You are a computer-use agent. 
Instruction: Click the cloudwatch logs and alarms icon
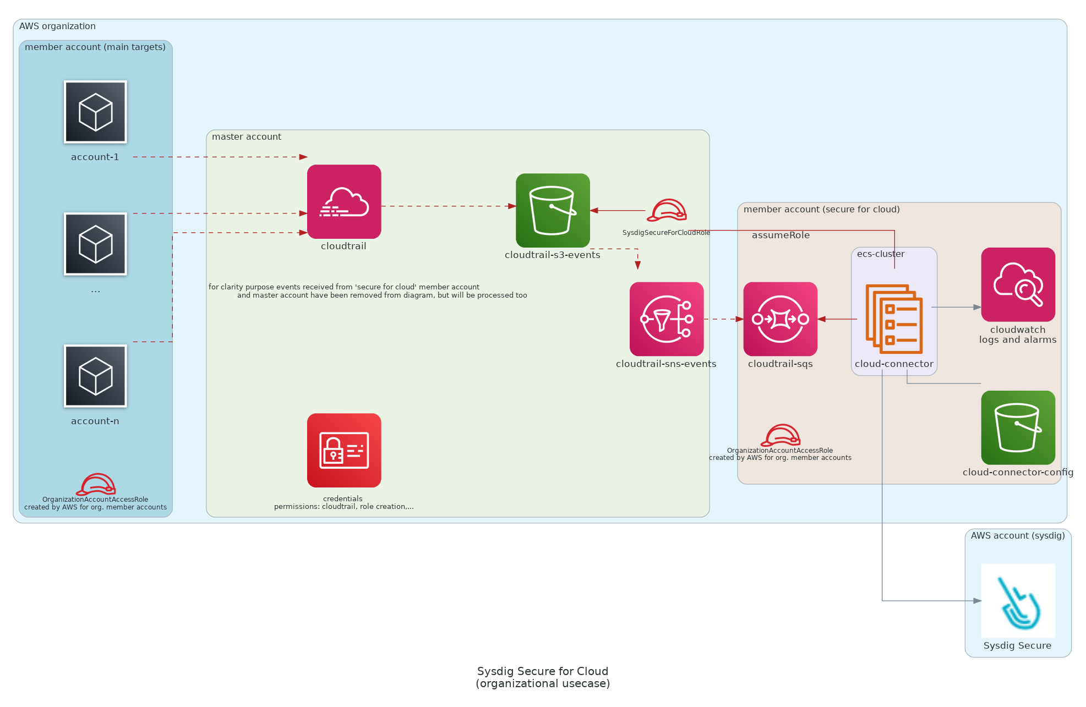(1018, 284)
